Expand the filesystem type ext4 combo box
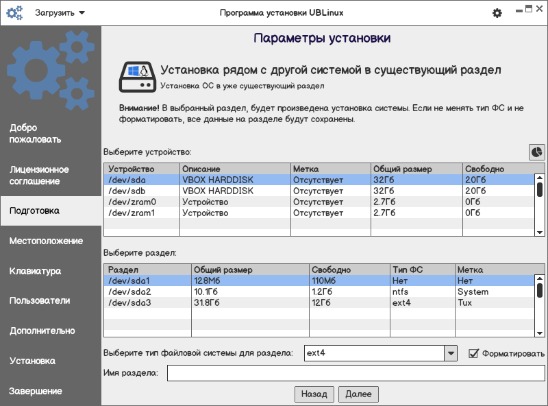Viewport: 548px width, 406px height. 450,353
